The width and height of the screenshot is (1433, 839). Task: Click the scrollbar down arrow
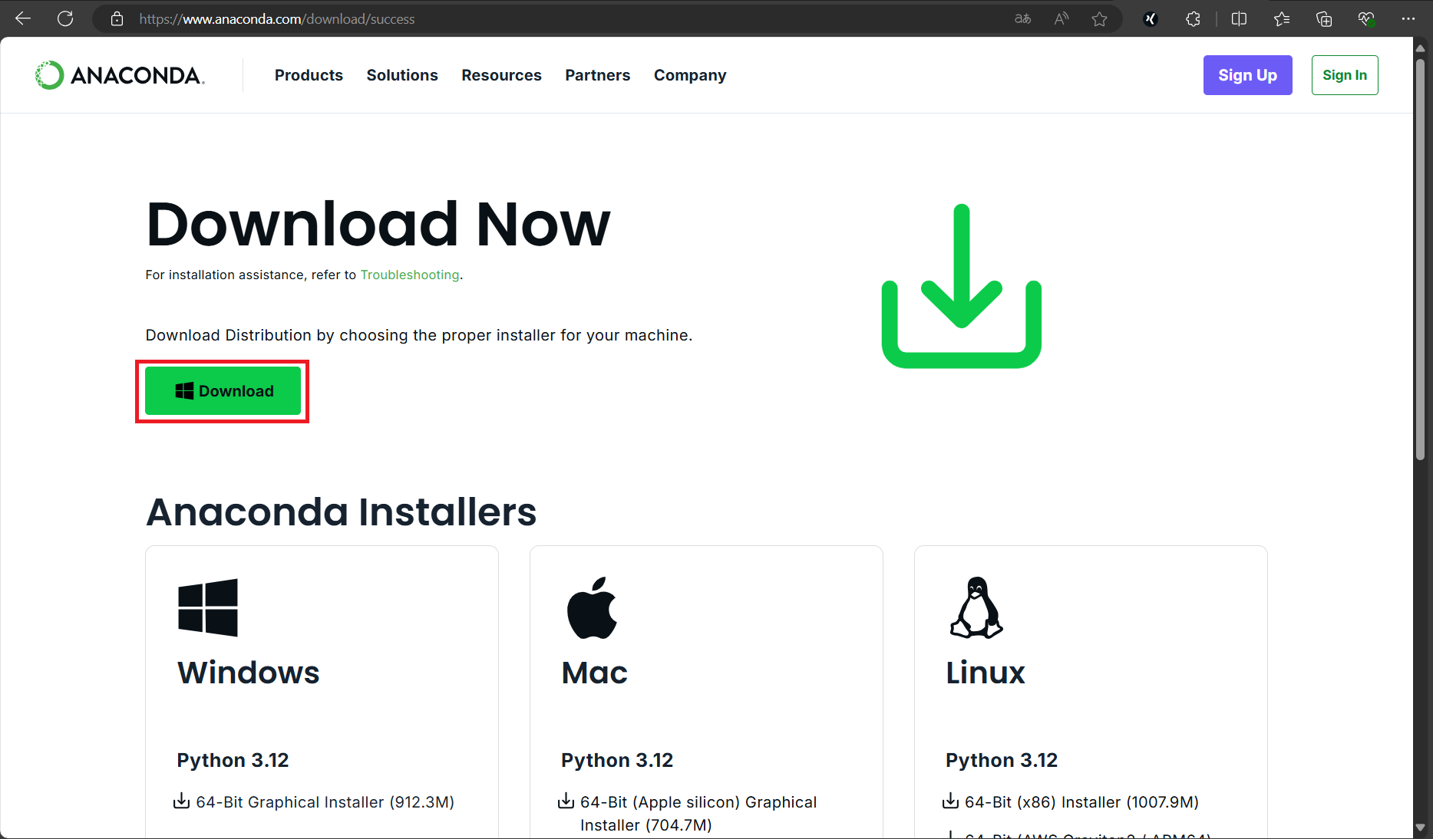[1420, 828]
